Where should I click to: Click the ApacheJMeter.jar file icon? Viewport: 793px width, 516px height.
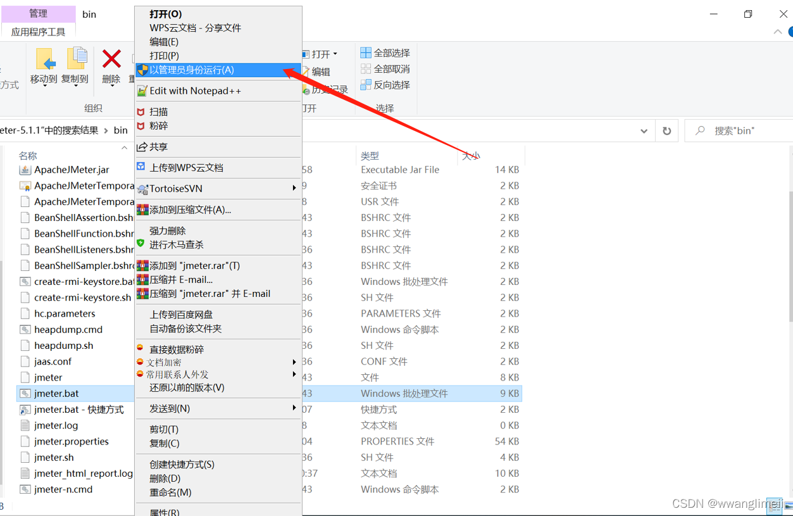pyautogui.click(x=25, y=170)
